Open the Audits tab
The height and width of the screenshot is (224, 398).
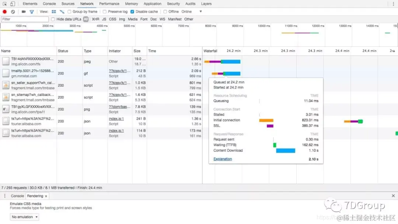tap(191, 4)
